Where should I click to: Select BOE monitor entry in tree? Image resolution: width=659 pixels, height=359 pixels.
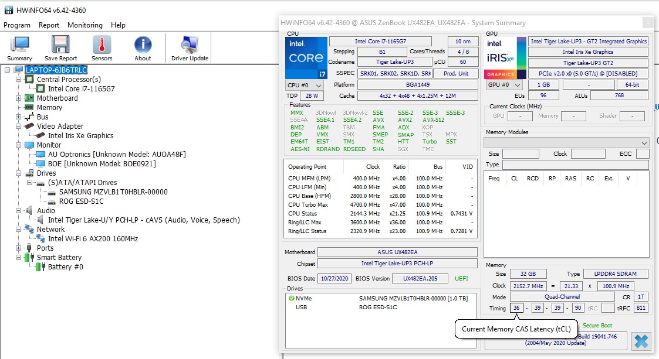click(x=102, y=164)
